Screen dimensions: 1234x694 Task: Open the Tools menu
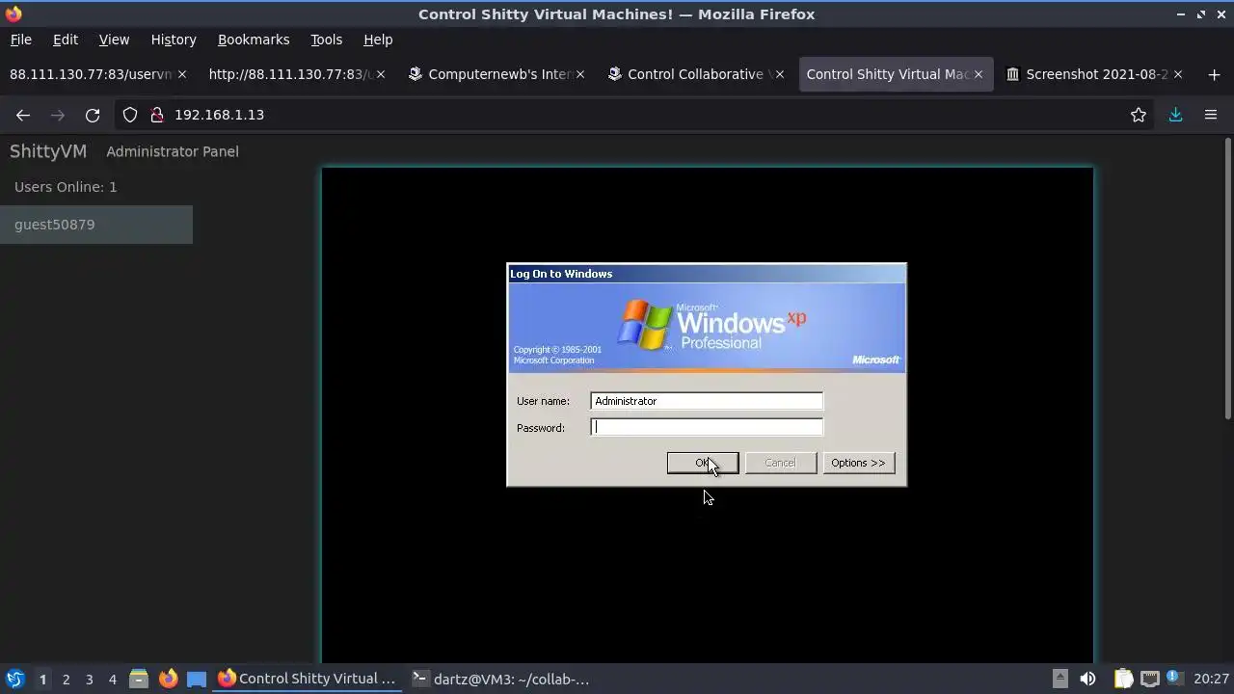point(326,40)
